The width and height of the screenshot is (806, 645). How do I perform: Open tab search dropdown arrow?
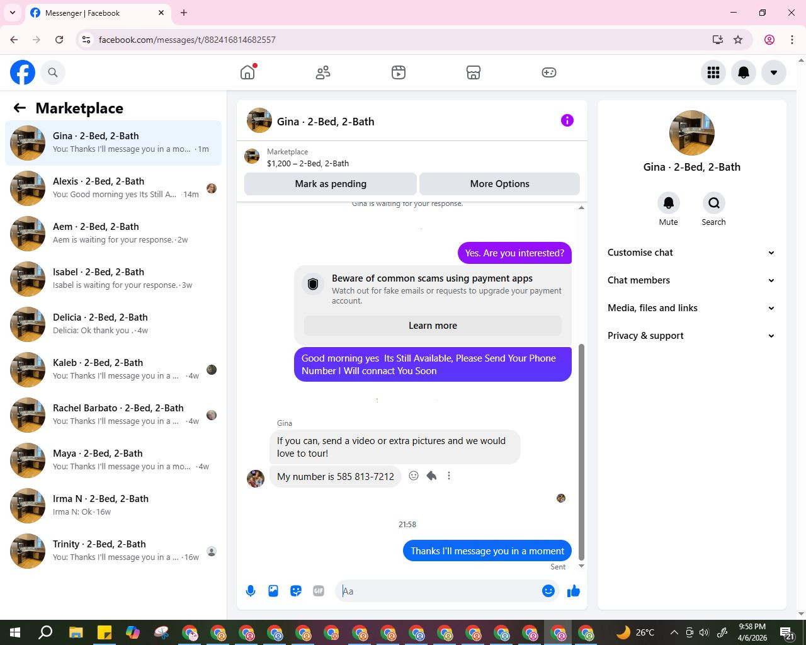click(13, 13)
